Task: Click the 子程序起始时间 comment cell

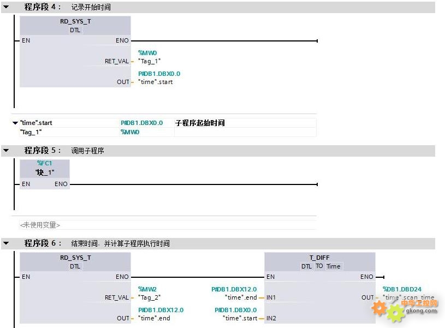Action: tap(245, 123)
